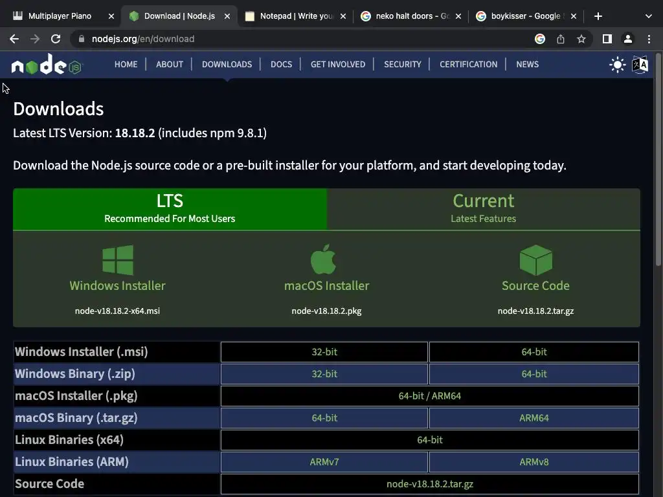This screenshot has width=663, height=497.
Task: Open the browser side panel icon
Action: 607,39
